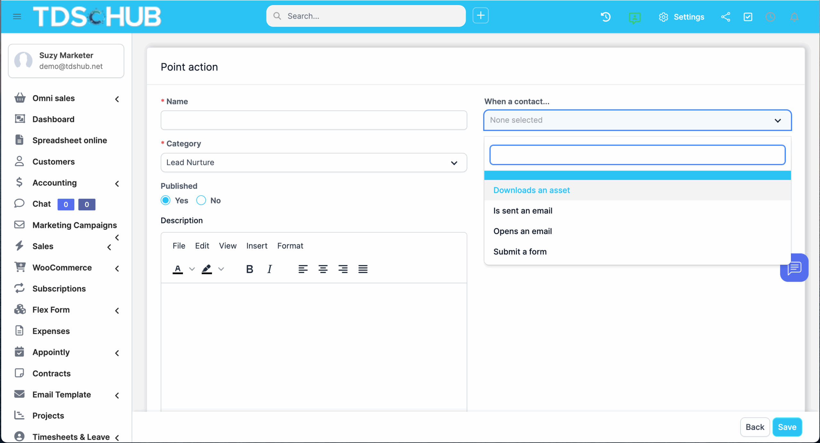The image size is (820, 443).
Task: Click the quick-add plus icon
Action: click(x=480, y=16)
